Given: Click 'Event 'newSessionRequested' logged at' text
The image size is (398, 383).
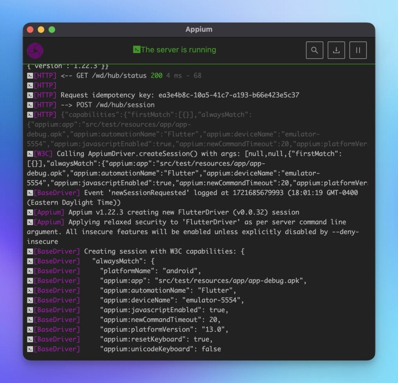Looking at the screenshot, I should [156, 193].
